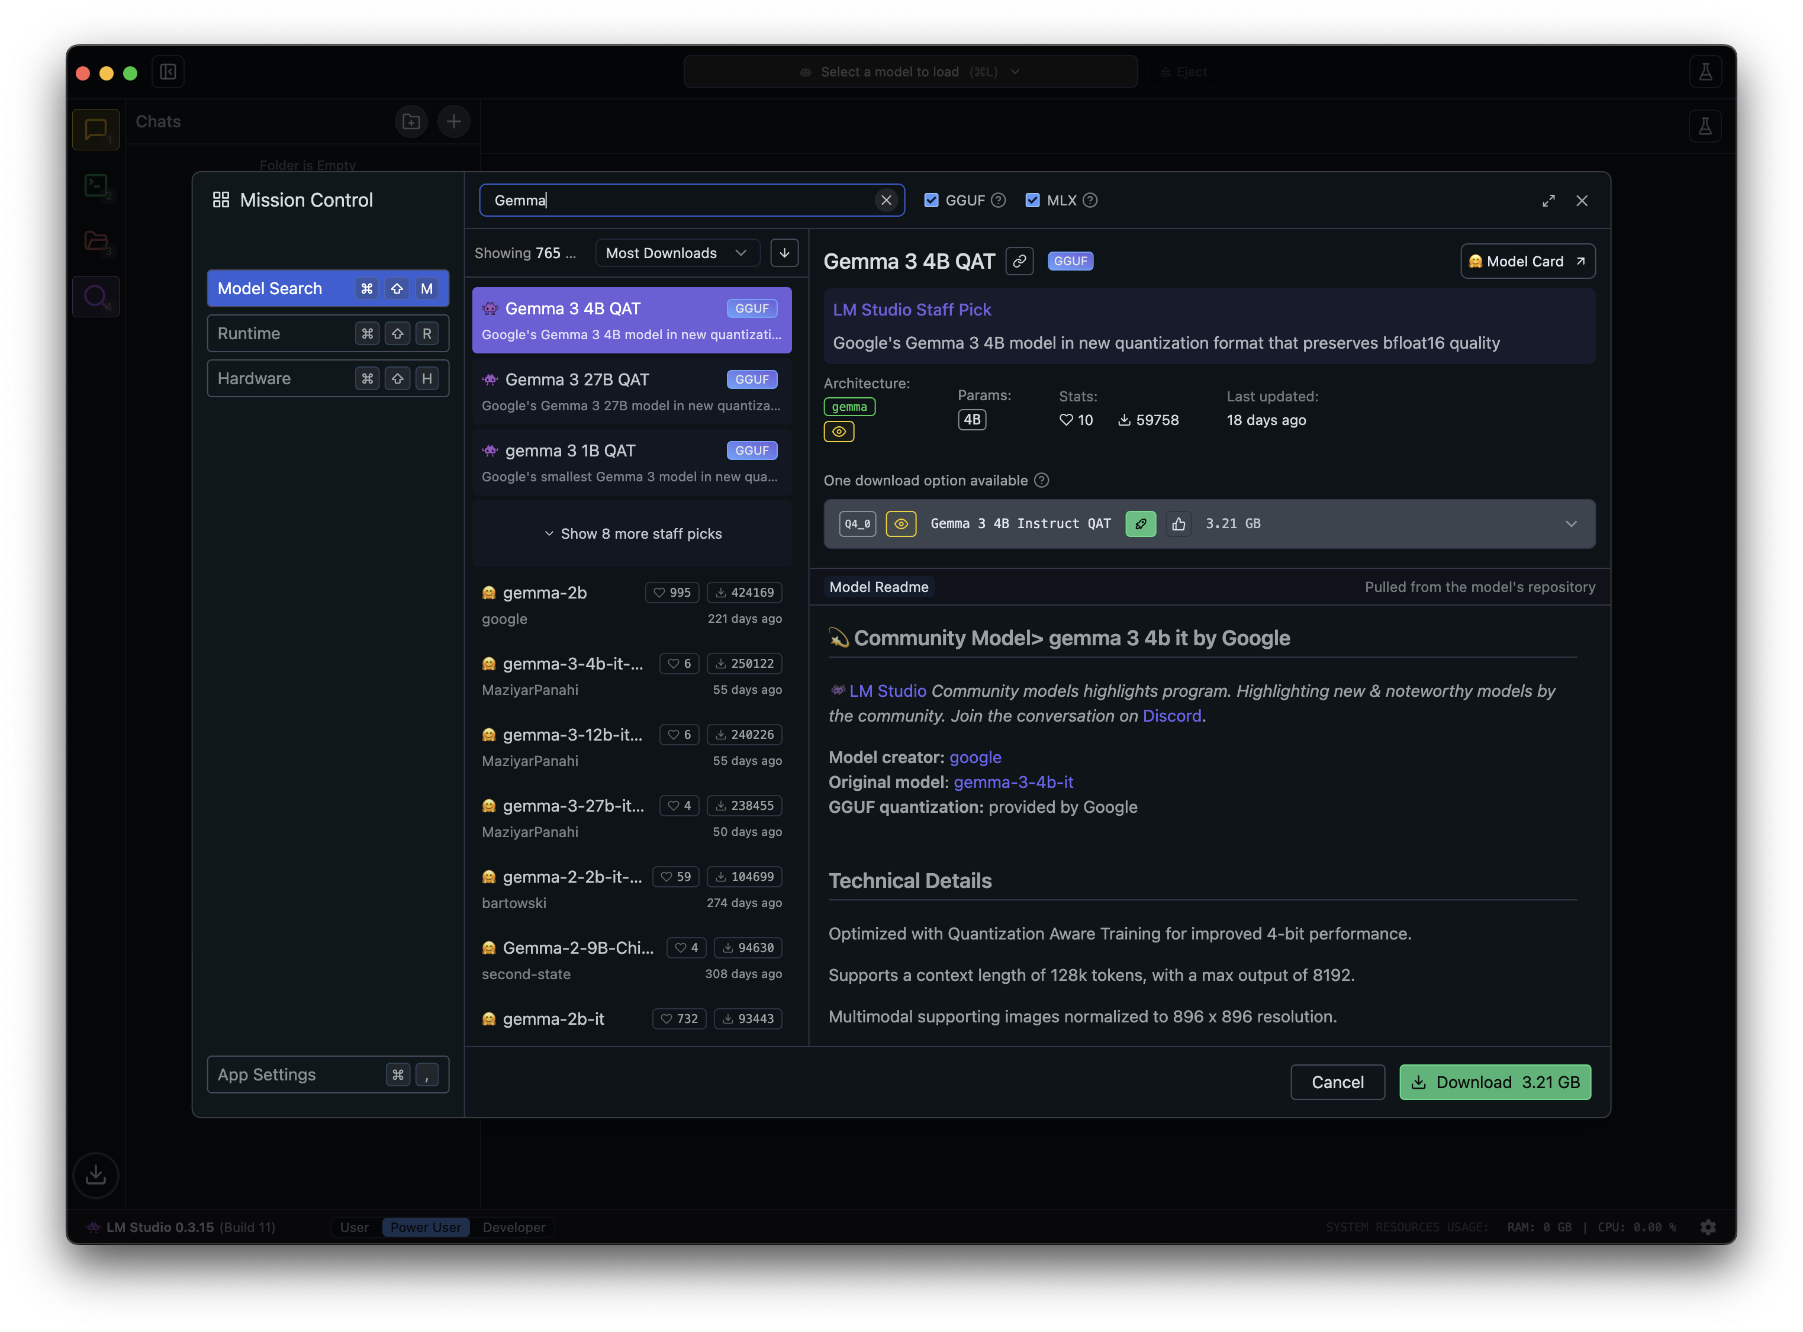Click the thumbs up icon in download row

[x=1179, y=524]
